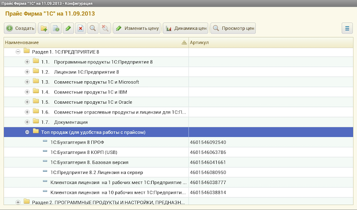Click folder icon of 1.4. IBM row
Image resolution: width=357 pixels, height=210 pixels.
tap(36, 91)
